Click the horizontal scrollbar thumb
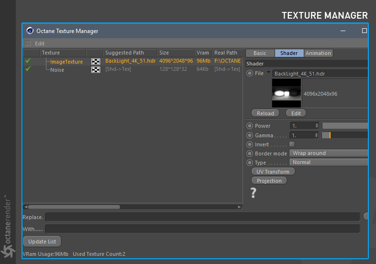This screenshot has height=264, width=376. point(74,207)
